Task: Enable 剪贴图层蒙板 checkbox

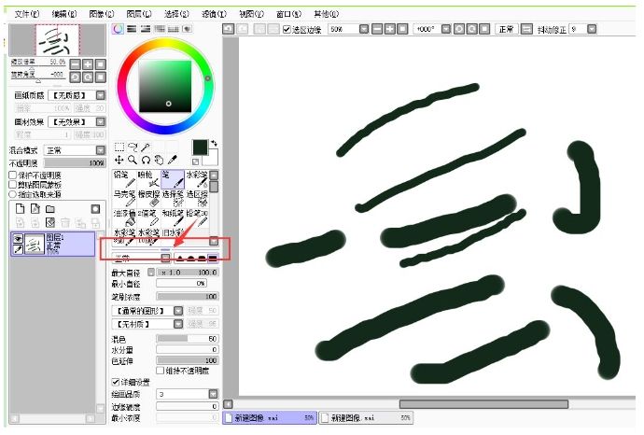Action: click(x=13, y=185)
